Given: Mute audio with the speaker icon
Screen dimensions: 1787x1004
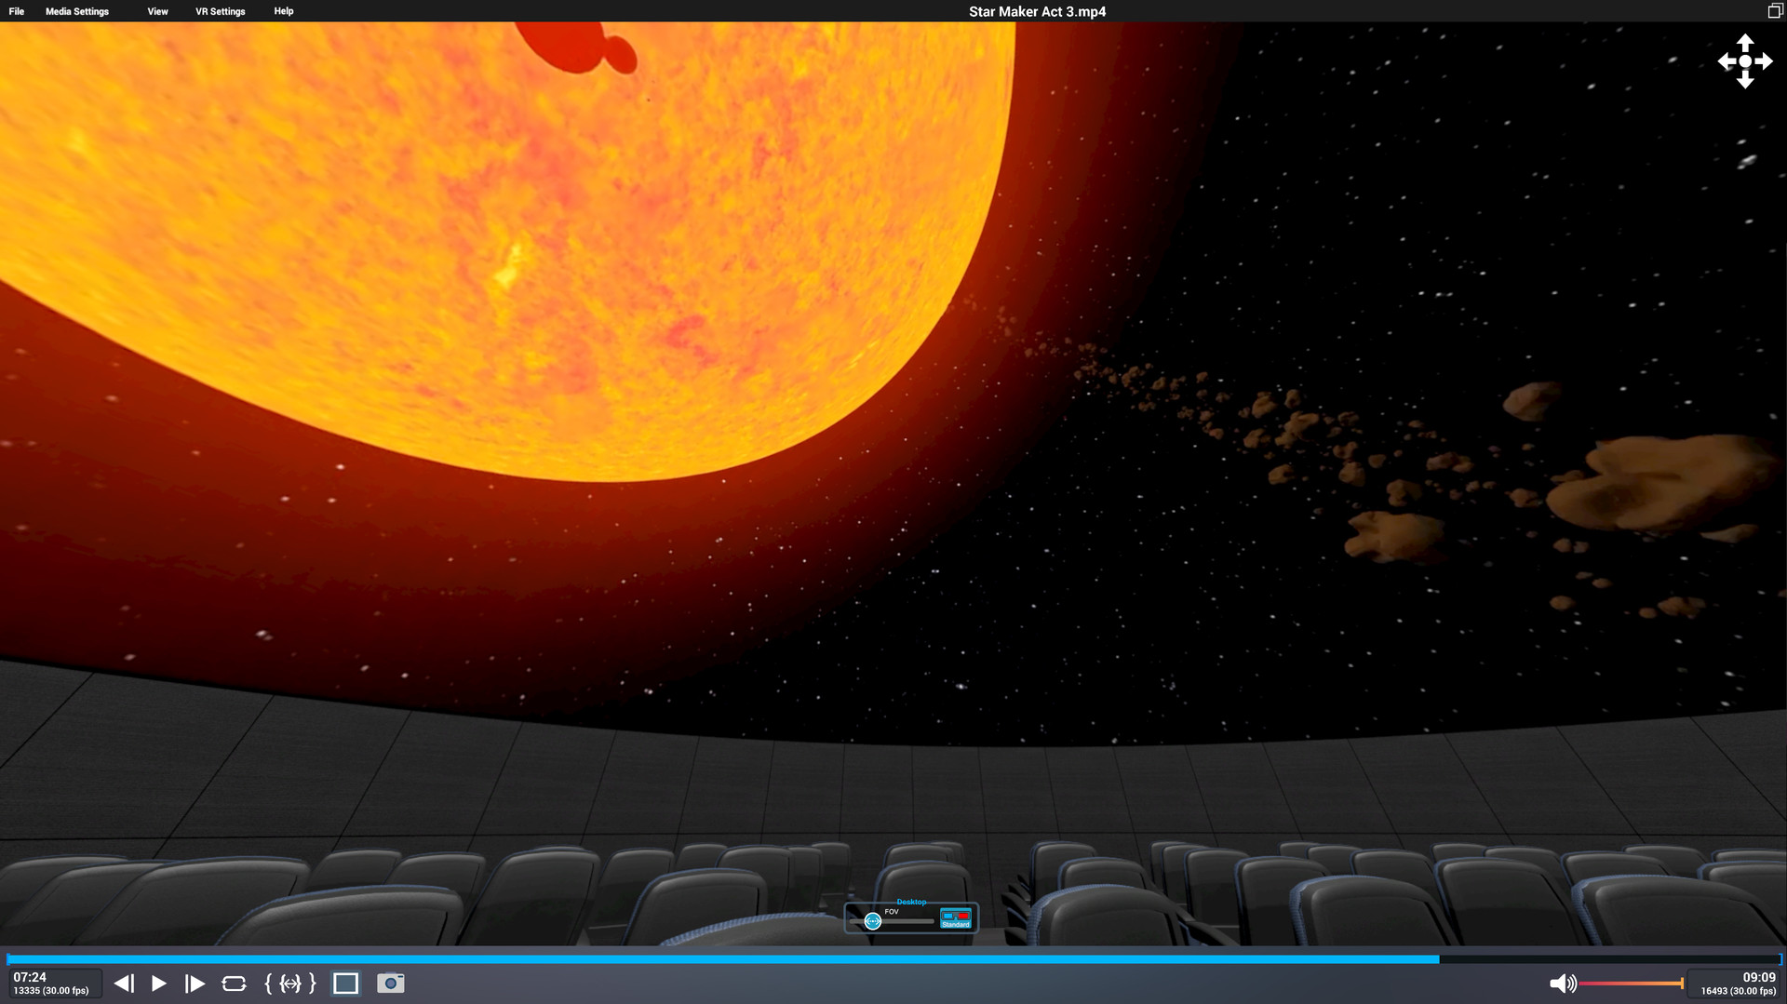Looking at the screenshot, I should 1561,984.
